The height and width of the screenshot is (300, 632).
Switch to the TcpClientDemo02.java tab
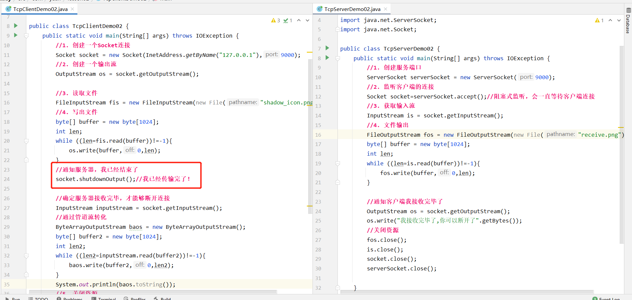[40, 9]
